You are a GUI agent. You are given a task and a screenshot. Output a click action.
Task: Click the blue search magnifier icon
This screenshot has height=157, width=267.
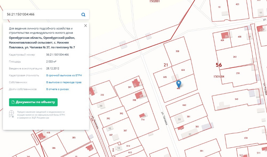pos(83,15)
